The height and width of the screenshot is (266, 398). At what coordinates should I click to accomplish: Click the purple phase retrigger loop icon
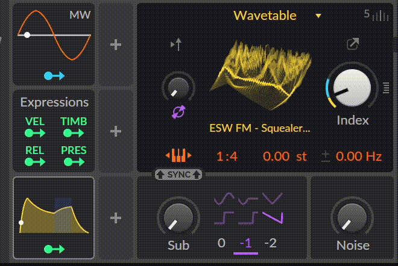(x=178, y=112)
